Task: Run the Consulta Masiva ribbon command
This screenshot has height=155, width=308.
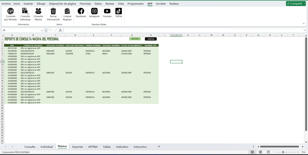Action: pos(38,11)
